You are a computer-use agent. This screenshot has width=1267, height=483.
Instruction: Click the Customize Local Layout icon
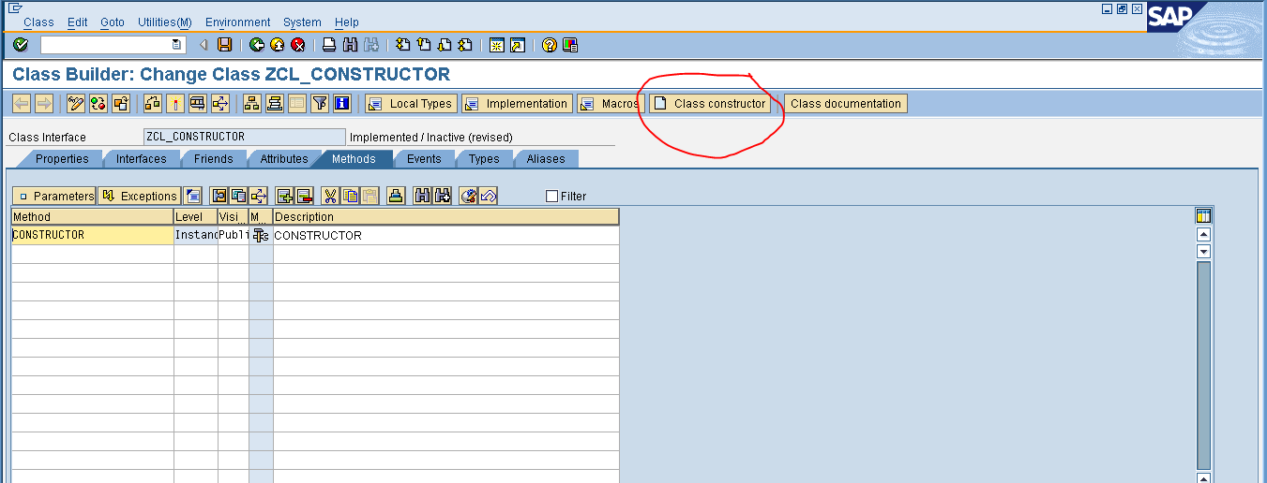(x=570, y=44)
